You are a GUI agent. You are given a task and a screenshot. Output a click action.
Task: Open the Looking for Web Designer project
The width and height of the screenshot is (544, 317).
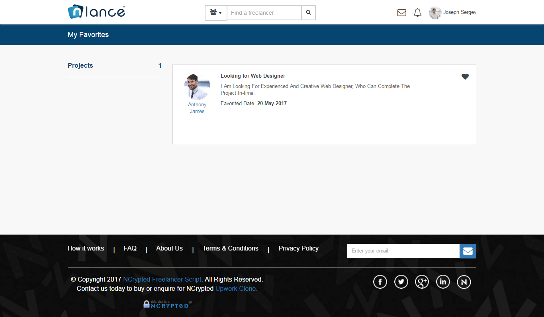[x=253, y=76]
